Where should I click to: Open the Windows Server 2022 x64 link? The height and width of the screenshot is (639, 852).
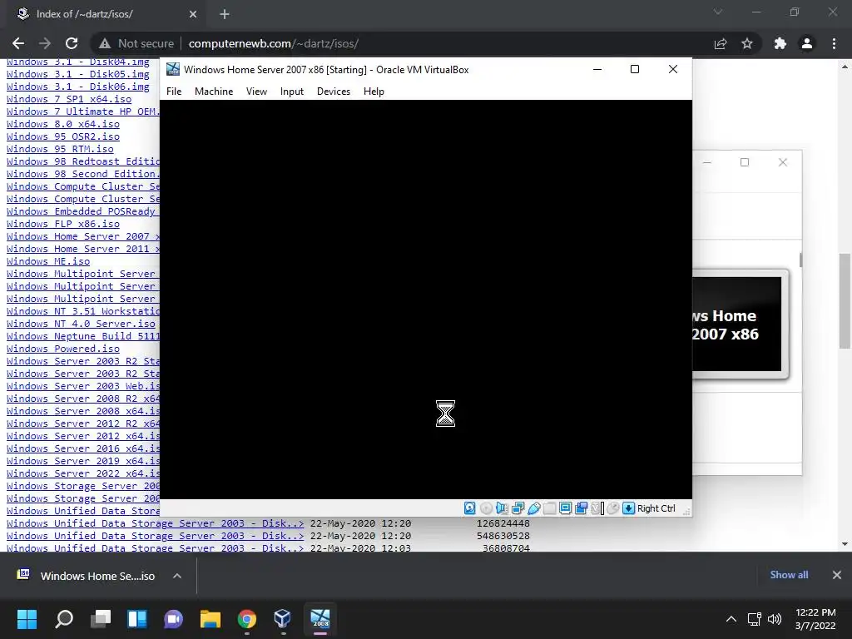point(83,473)
